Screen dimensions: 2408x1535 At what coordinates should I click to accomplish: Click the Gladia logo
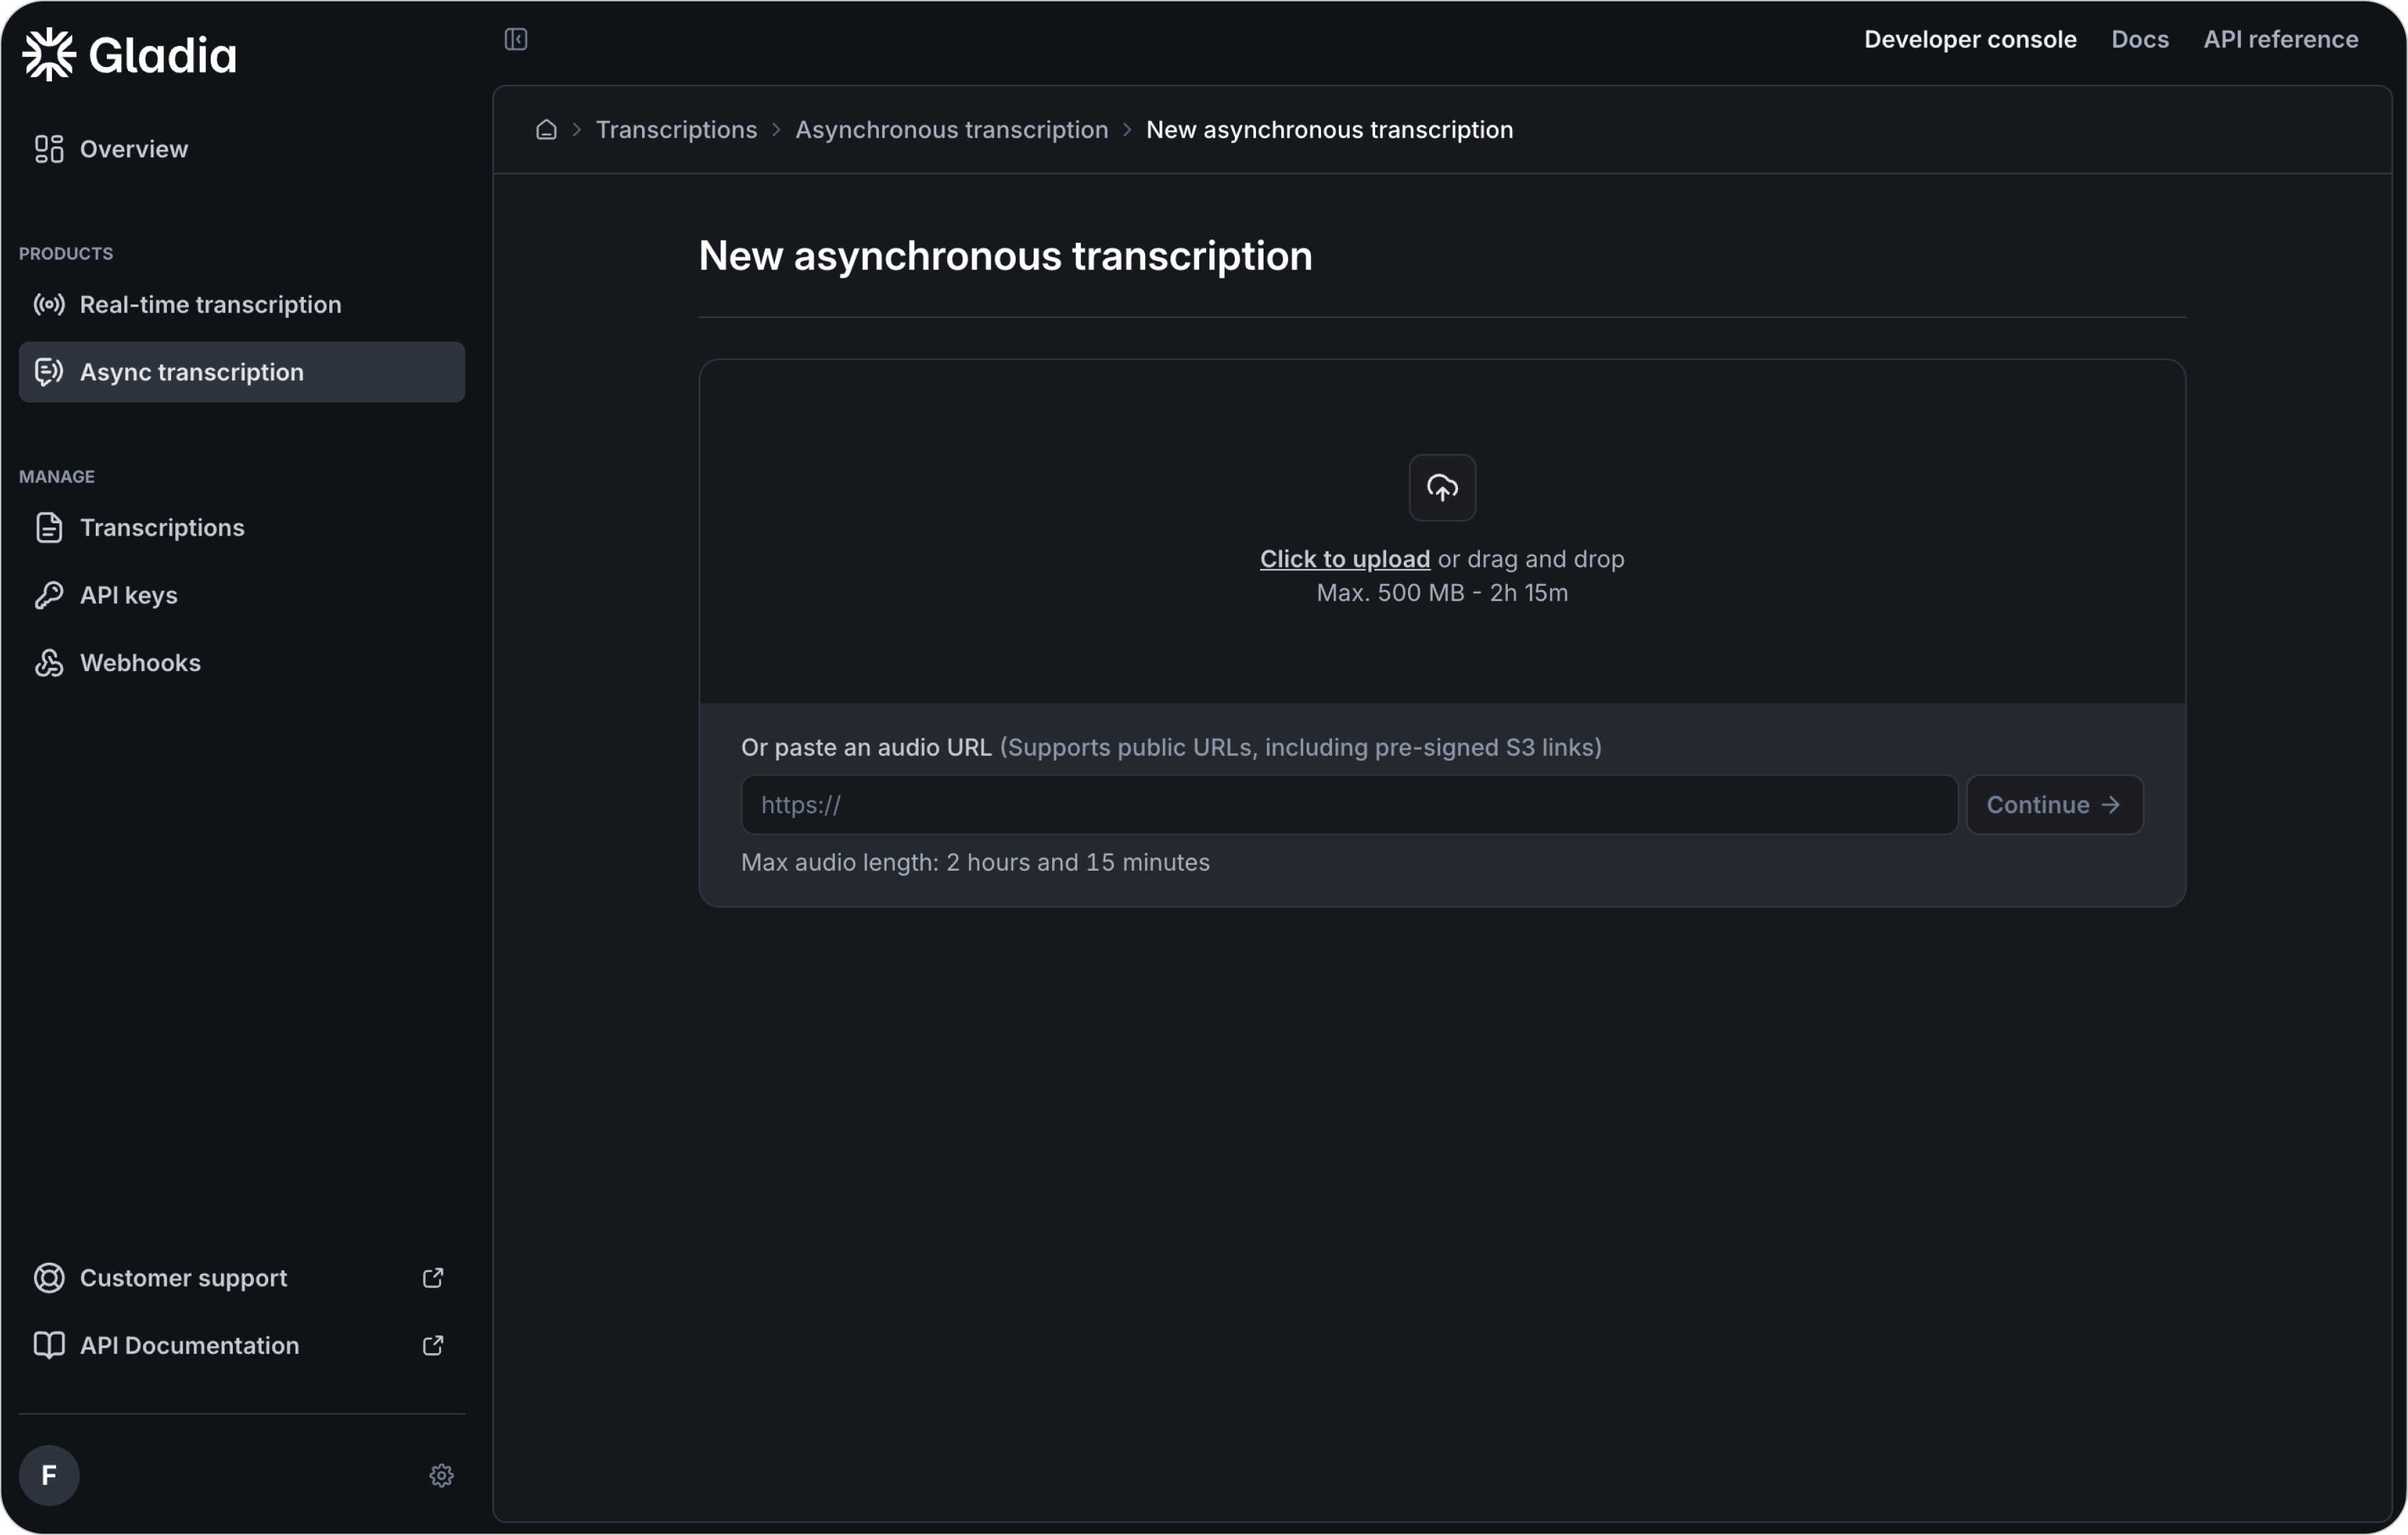tap(130, 54)
